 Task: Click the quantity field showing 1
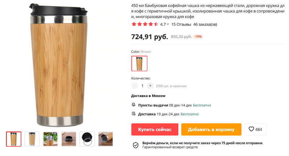(x=142, y=86)
